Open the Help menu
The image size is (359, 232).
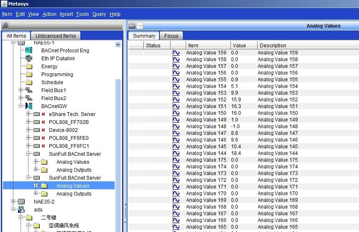point(115,14)
